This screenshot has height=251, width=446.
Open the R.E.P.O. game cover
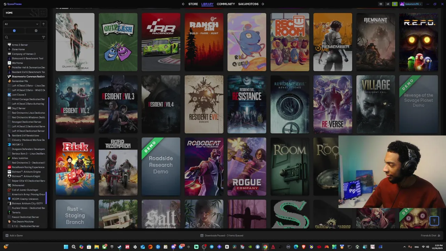418,42
